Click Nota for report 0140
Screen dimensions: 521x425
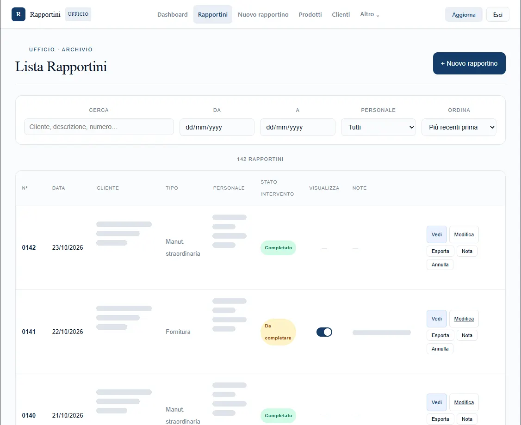[x=467, y=419]
